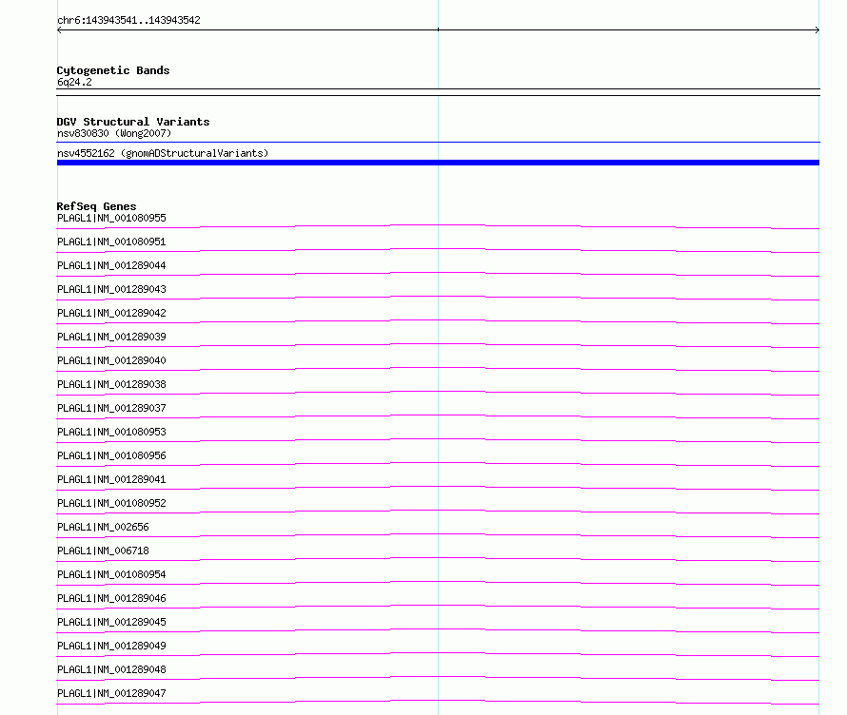Image resolution: width=847 pixels, height=715 pixels.
Task: Select transcript PLAGL1|NM_001289049
Action: click(x=111, y=646)
